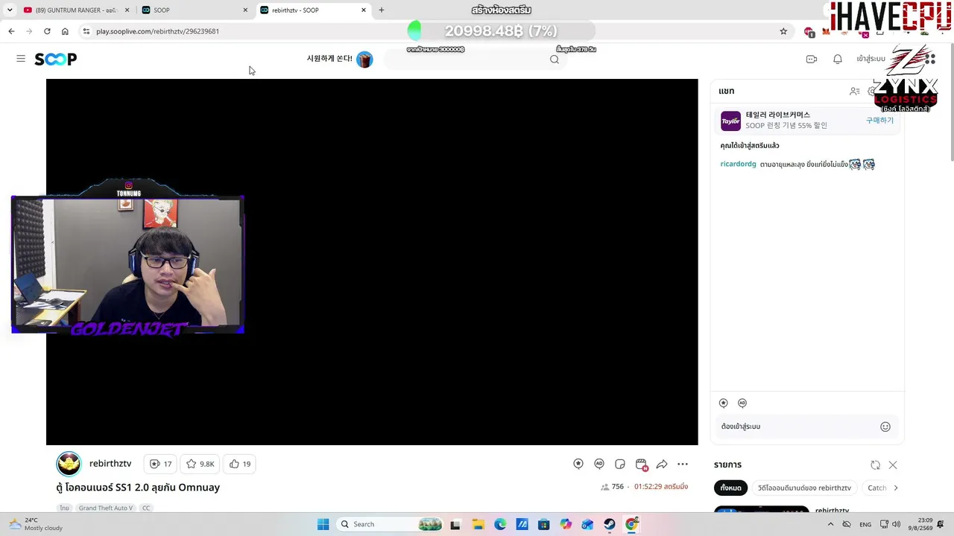This screenshot has width=954, height=536.
Task: Click the AD balloon icon under video
Action: 599,464
